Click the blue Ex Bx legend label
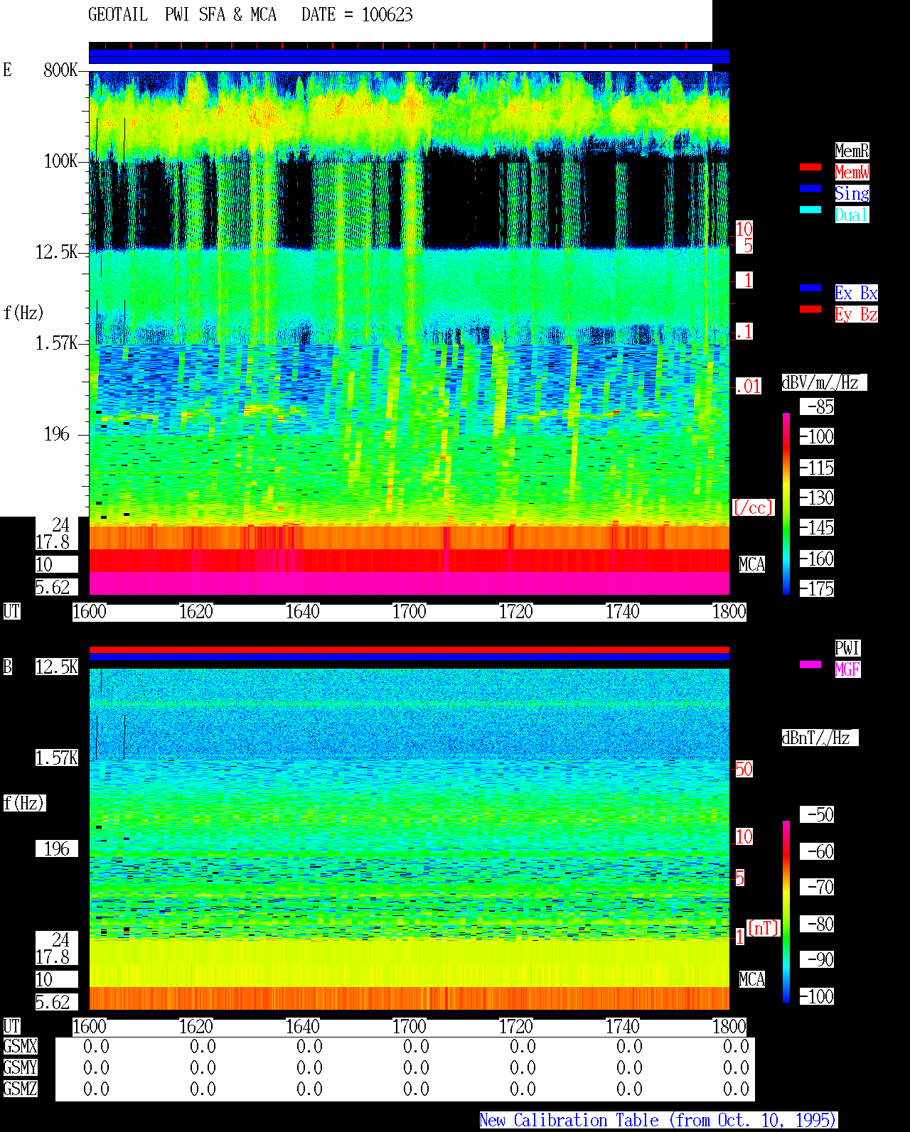Image resolution: width=910 pixels, height=1132 pixels. (856, 293)
